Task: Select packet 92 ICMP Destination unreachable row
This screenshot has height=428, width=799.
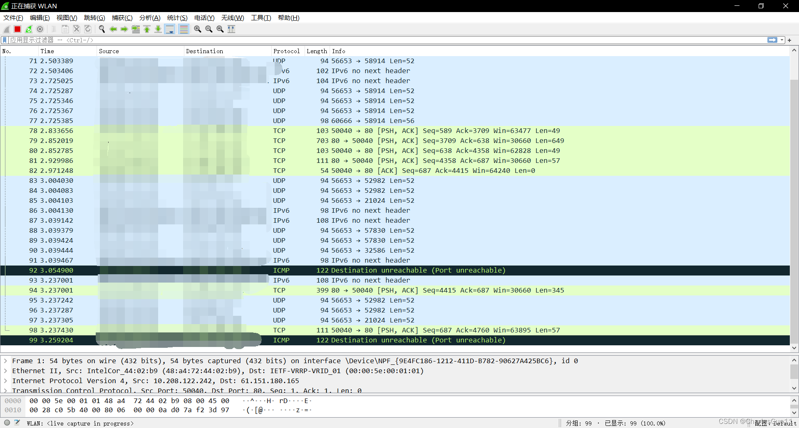Action: (395, 270)
